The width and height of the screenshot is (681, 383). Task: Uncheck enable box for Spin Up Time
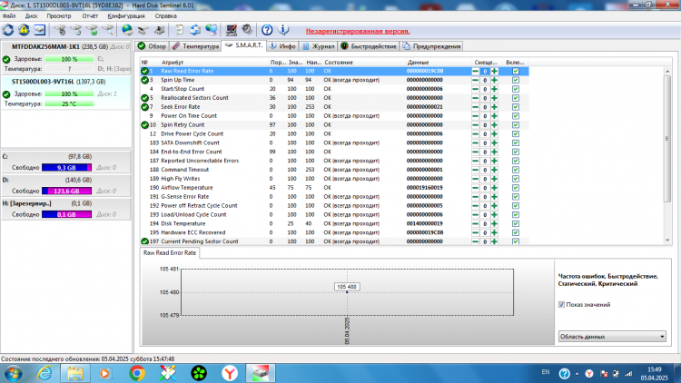516,81
